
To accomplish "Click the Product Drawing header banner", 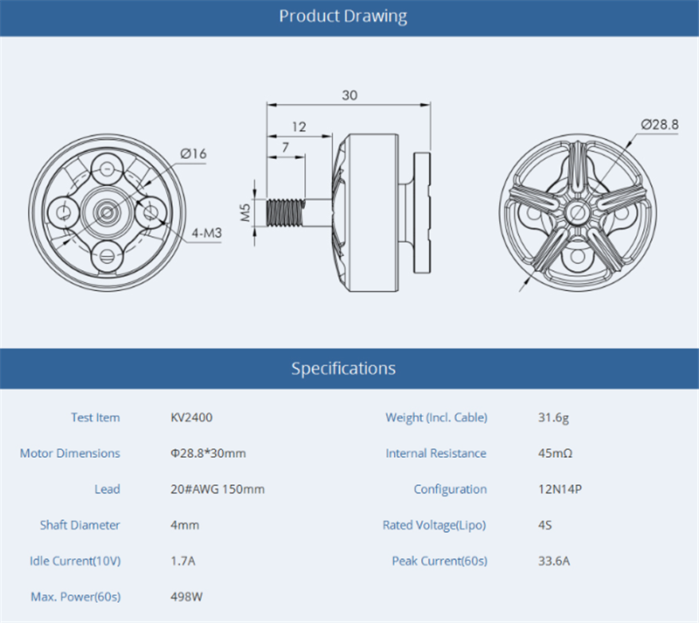I will click(x=349, y=17).
